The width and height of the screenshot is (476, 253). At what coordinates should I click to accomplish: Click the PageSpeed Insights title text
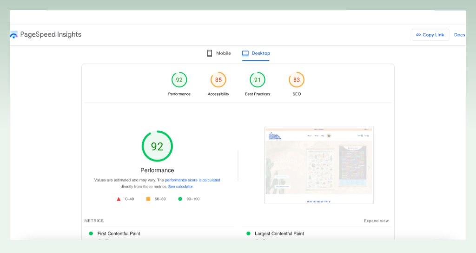click(x=51, y=34)
